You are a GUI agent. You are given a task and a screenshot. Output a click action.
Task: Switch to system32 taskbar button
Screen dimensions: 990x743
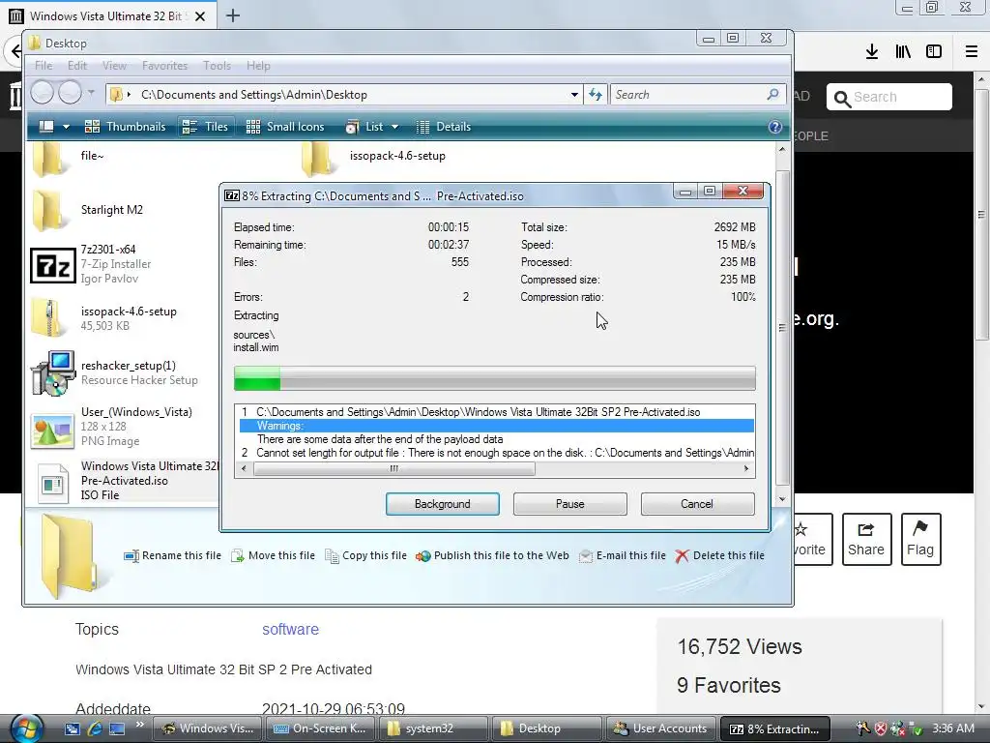click(432, 728)
